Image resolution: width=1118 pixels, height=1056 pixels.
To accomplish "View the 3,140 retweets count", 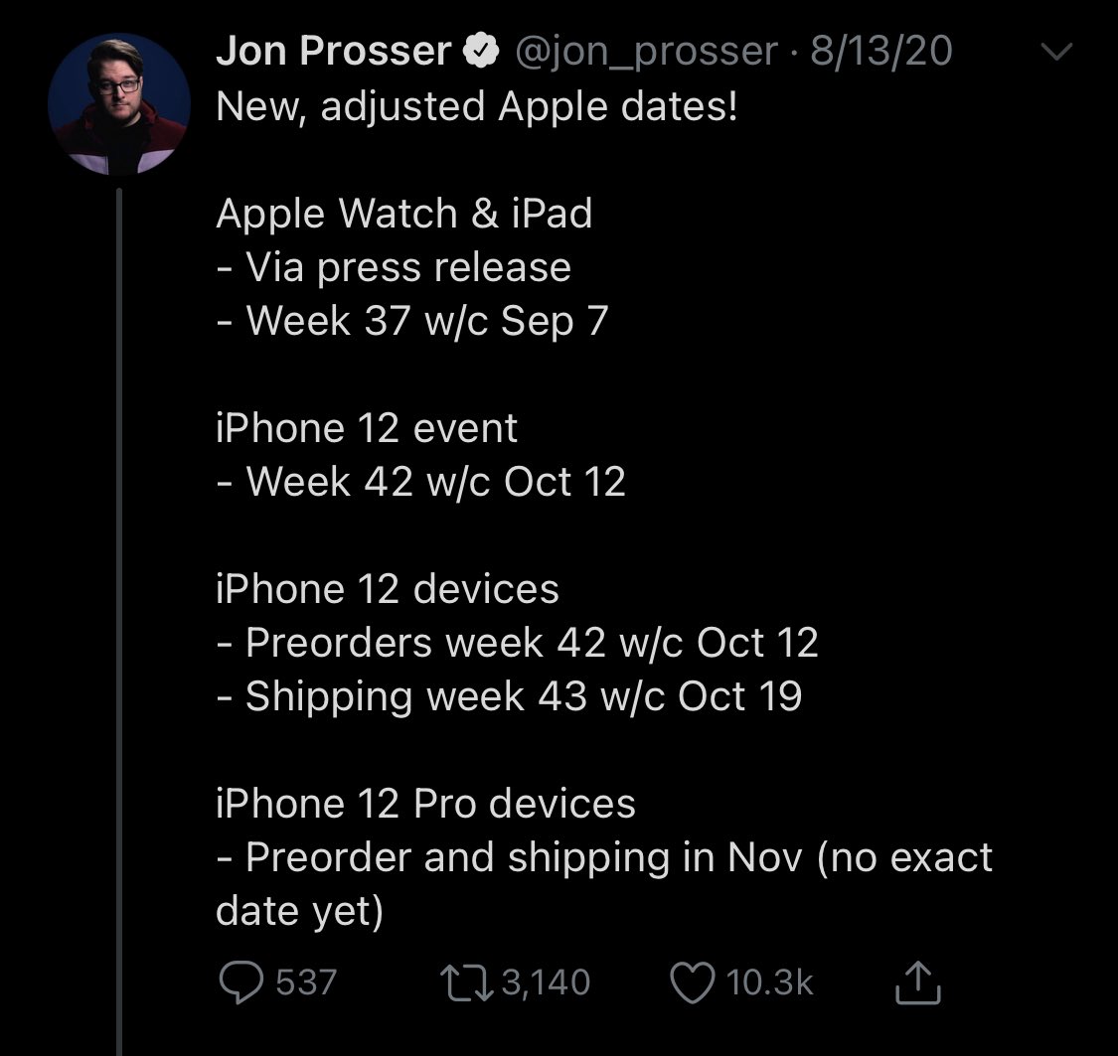I will tap(547, 981).
